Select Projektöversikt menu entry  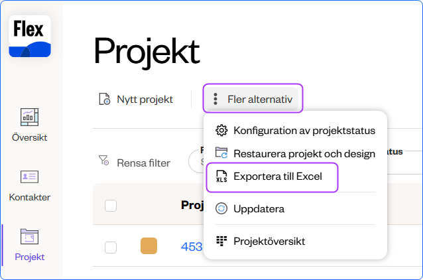[269, 241]
